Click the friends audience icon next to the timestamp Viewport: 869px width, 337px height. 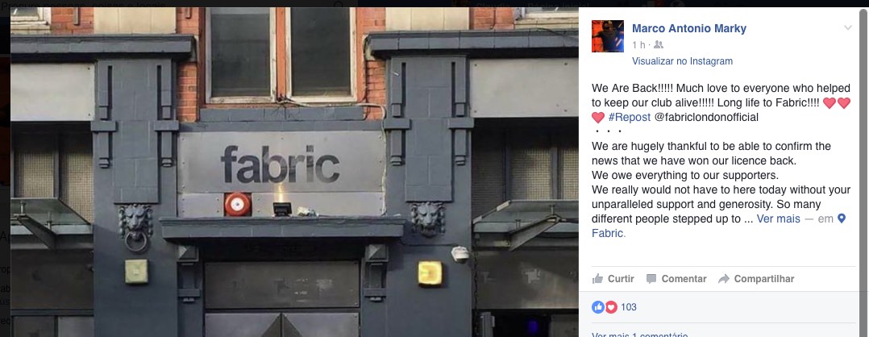(x=659, y=45)
